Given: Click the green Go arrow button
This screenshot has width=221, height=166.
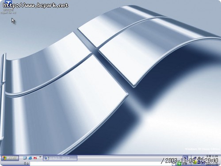Looking at the screenshot, I should click(179, 163).
